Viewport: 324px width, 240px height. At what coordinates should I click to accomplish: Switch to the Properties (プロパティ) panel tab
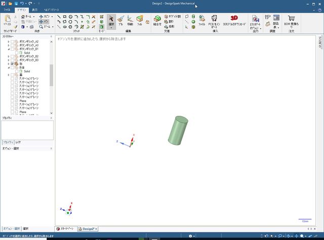8,142
